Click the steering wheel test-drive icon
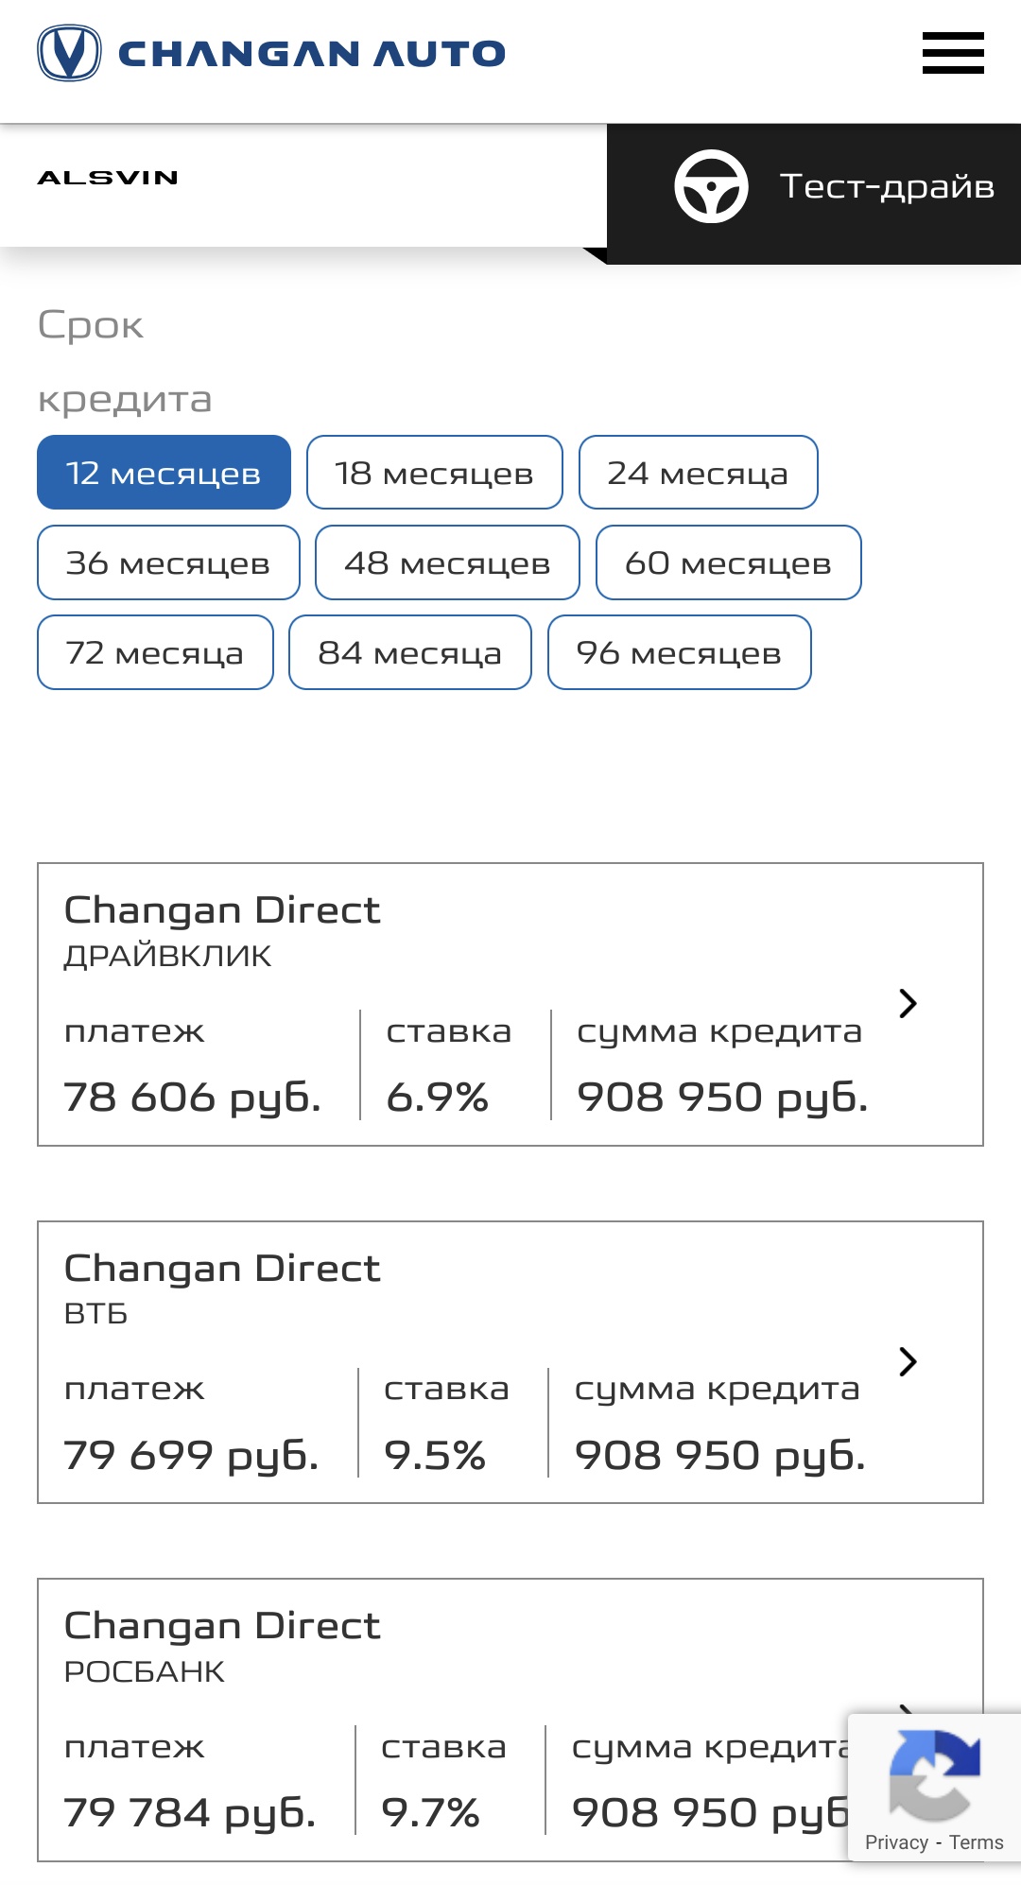This screenshot has width=1021, height=1885. (711, 186)
